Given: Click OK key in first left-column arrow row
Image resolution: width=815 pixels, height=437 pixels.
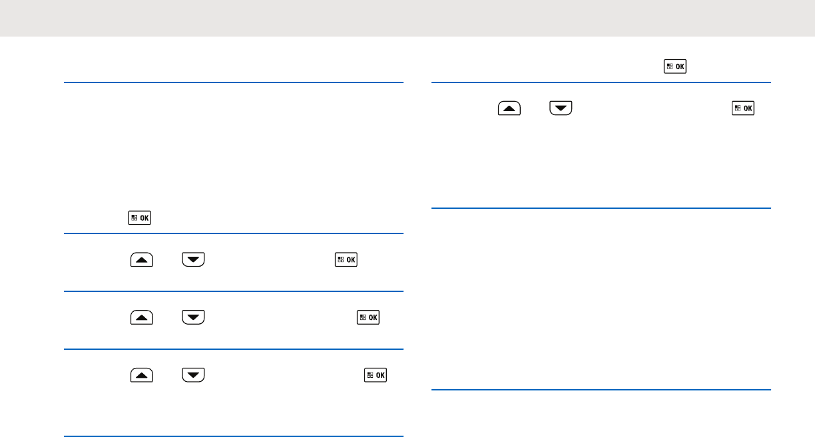Looking at the screenshot, I should click(346, 259).
